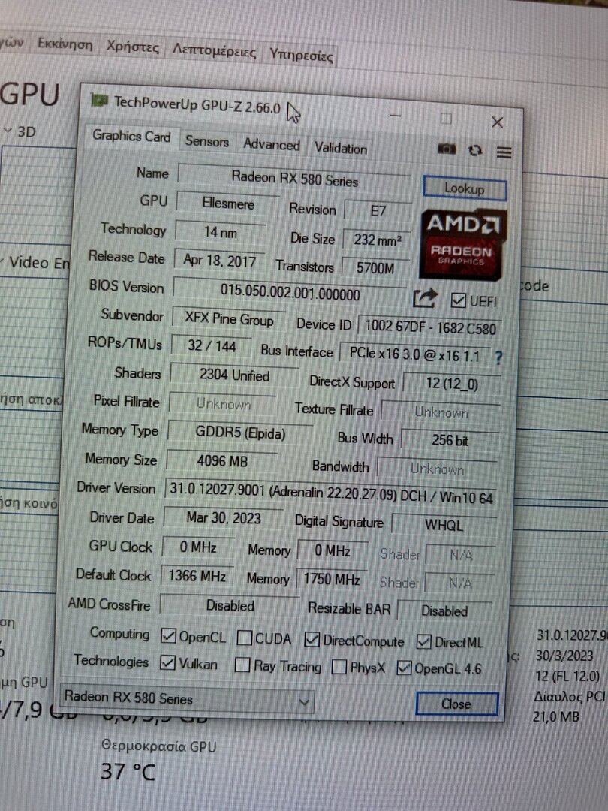This screenshot has width=608, height=811.
Task: Switch to the Sensors tab
Action: click(x=207, y=140)
